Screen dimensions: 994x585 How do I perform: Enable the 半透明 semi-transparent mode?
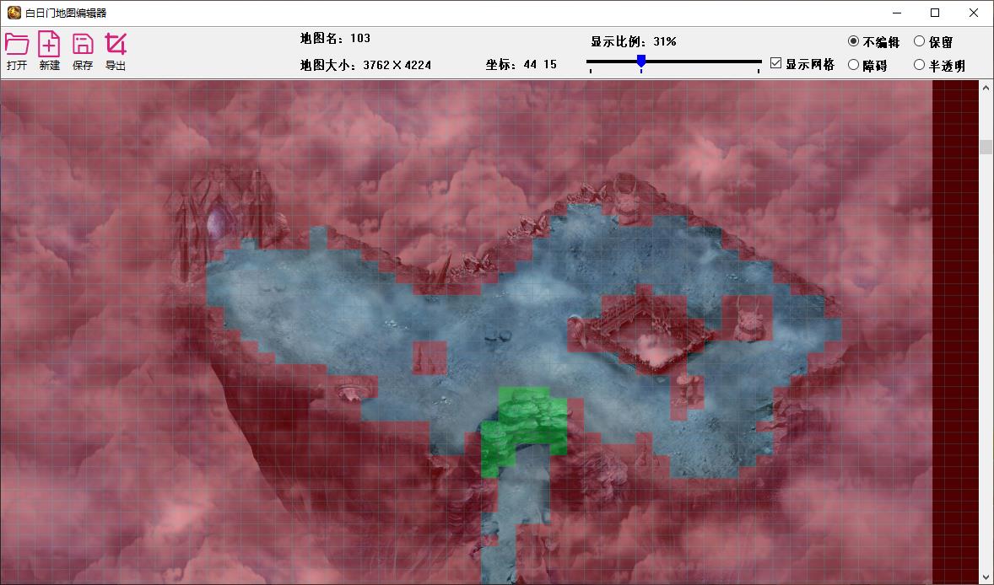click(919, 65)
